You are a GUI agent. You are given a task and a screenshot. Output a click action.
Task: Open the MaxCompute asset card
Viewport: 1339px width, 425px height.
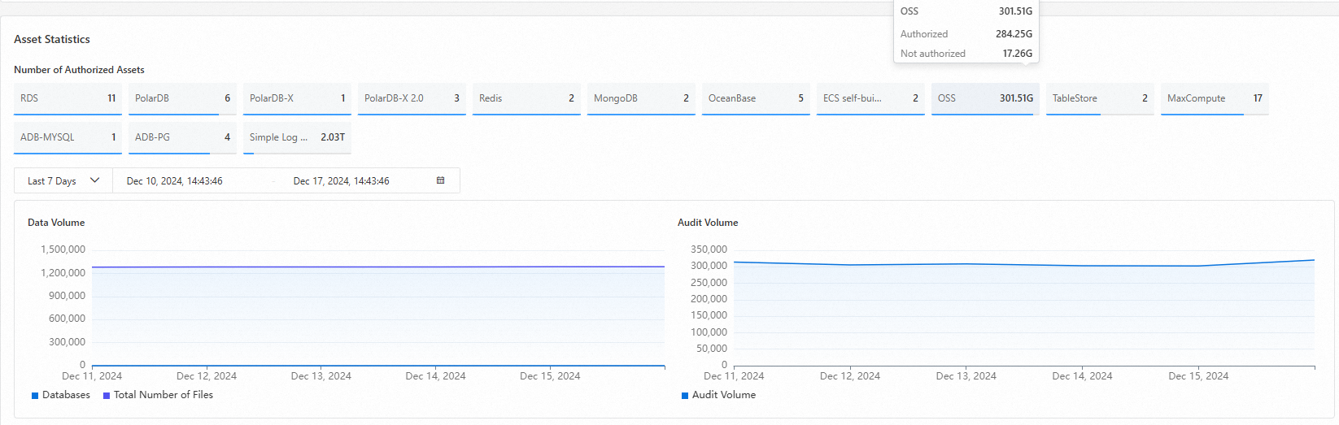[x=1215, y=98]
